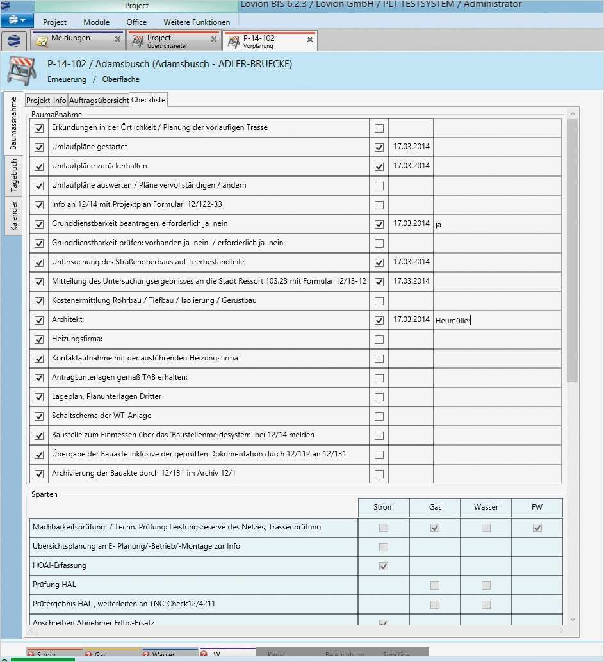
Task: Click the left arrow of the horizontal scrollbar
Action: [x=30, y=631]
